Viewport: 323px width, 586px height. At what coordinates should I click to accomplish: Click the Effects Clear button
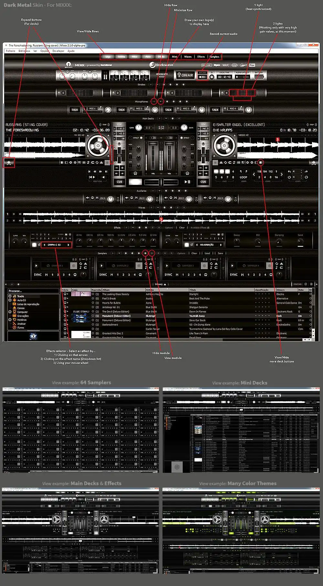pyautogui.click(x=182, y=227)
